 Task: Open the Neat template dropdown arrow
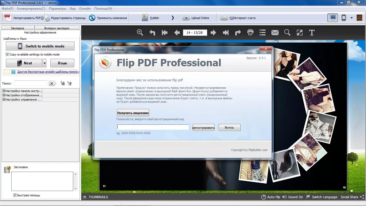(x=44, y=63)
